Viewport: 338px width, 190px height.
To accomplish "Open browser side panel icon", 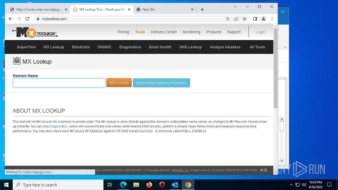I will pyautogui.click(x=255, y=19).
